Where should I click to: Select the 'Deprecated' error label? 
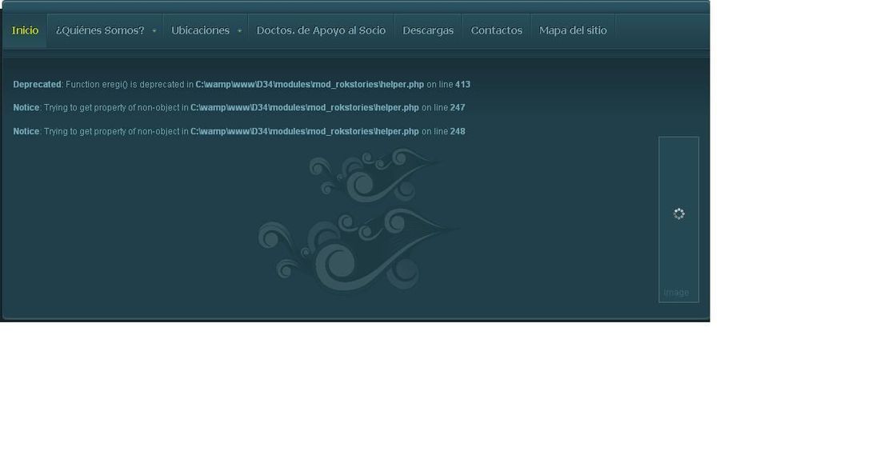click(x=37, y=84)
